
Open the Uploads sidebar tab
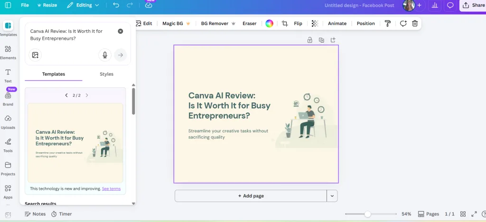[8, 122]
